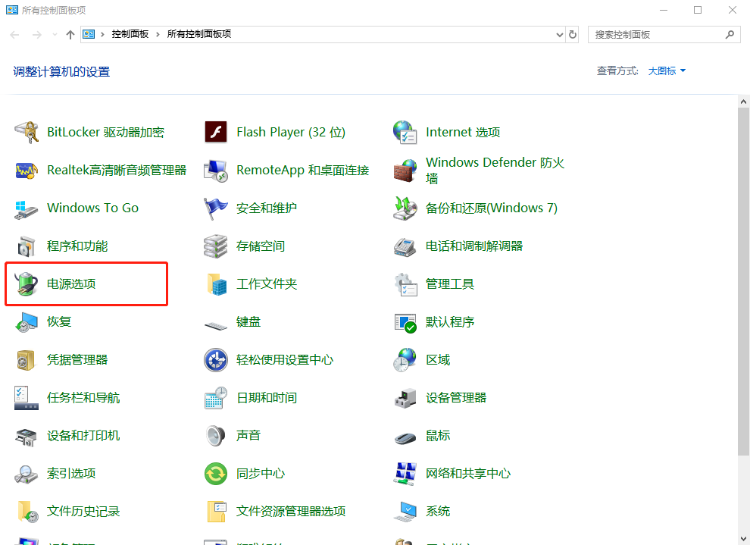Expand the 大图标 view mode dropdown
The width and height of the screenshot is (750, 545).
coord(667,70)
